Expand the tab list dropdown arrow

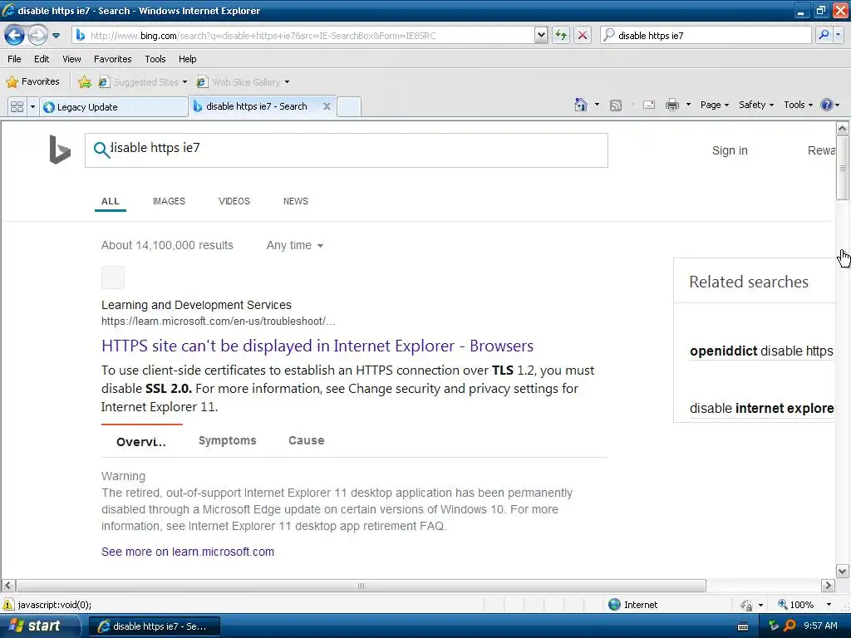[x=32, y=106]
